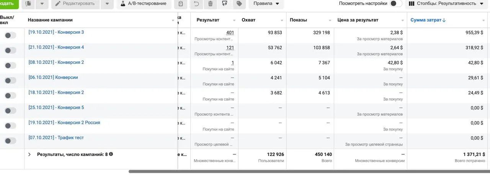Image resolution: width=490 pixels, height=177 pixels.
Task: Toggle on campaign Конверсия 2 Россия
Action: click(x=10, y=125)
